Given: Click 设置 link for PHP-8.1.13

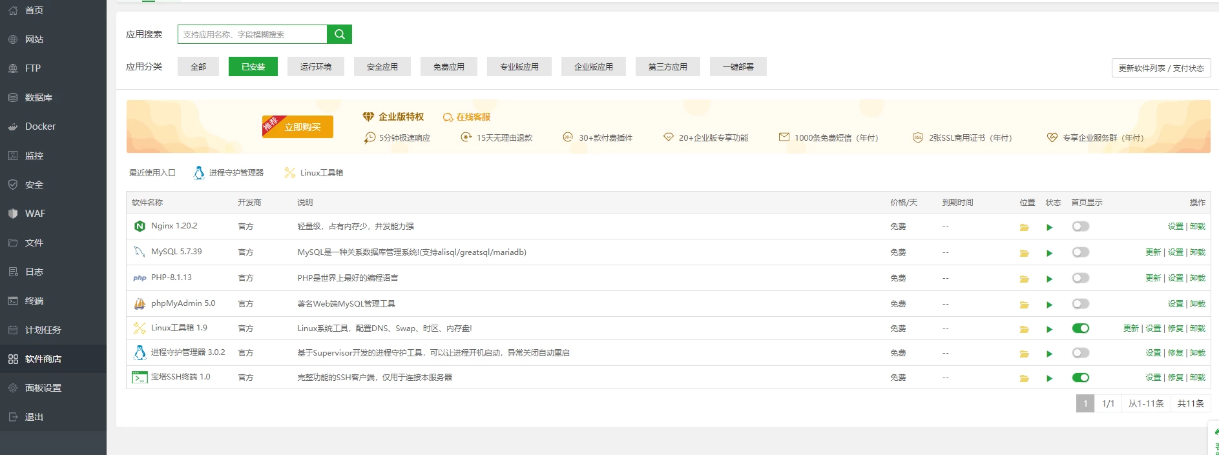Looking at the screenshot, I should 1176,278.
